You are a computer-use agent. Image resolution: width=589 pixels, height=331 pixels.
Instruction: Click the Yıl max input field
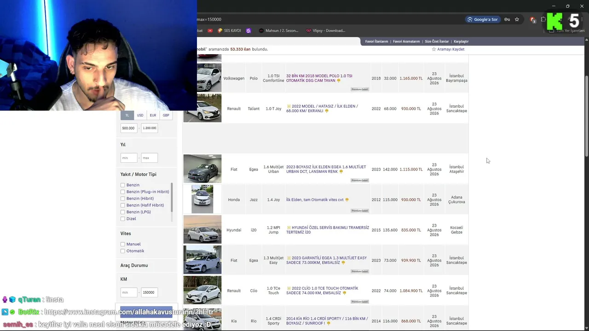click(150, 158)
